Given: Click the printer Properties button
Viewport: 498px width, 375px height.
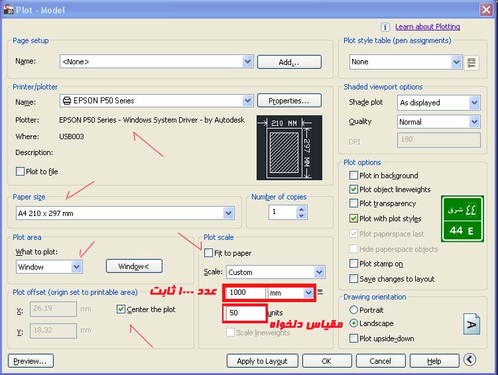Looking at the screenshot, I should (288, 101).
